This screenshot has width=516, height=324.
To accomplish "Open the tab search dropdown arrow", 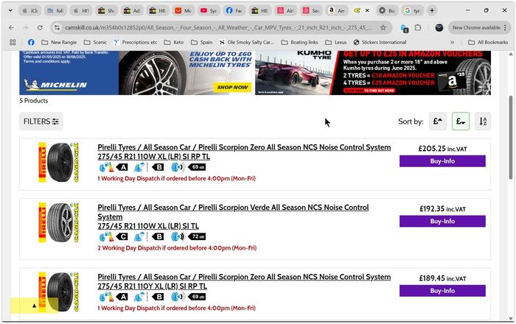I will [10, 10].
